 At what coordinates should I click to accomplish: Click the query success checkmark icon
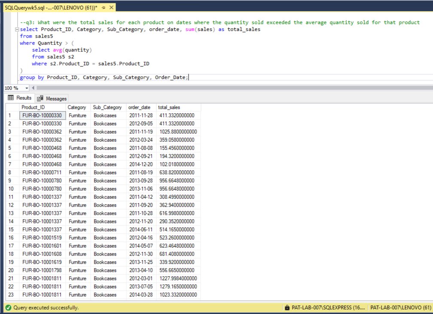(8, 308)
